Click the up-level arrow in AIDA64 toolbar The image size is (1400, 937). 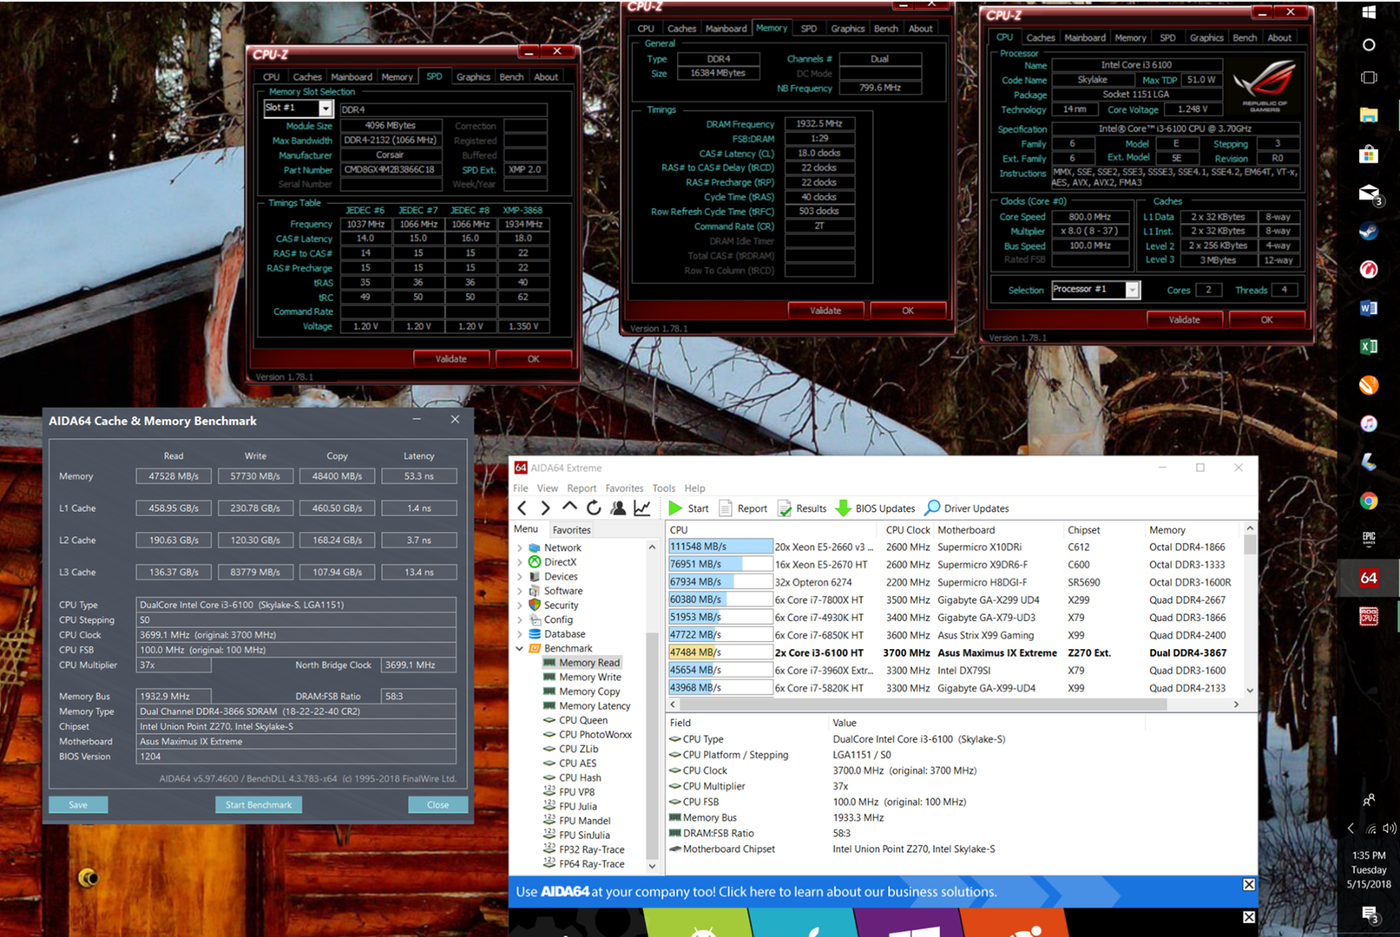point(569,508)
